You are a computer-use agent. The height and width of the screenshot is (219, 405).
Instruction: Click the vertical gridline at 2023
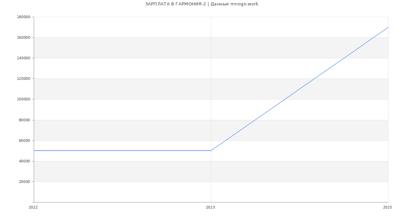pyautogui.click(x=211, y=109)
